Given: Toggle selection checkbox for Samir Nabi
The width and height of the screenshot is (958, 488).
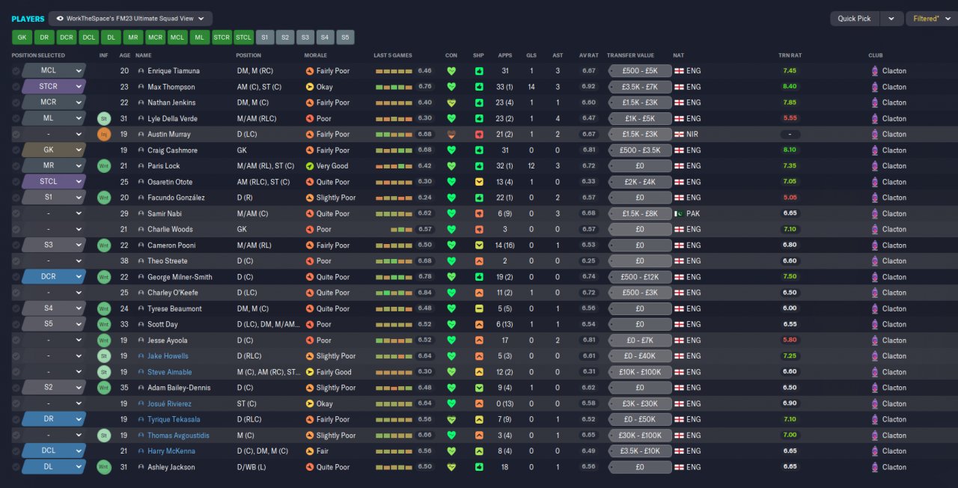Looking at the screenshot, I should coord(16,214).
